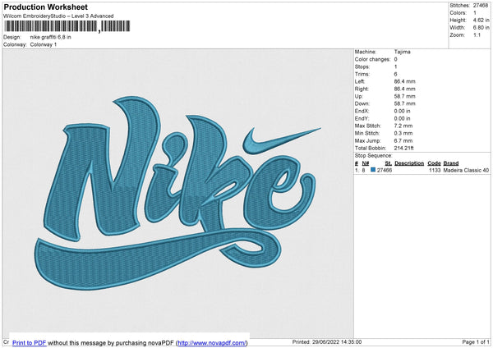Click the printed date '29/06/2022 14:35:00'
The width and height of the screenshot is (493, 348).
coord(337,342)
